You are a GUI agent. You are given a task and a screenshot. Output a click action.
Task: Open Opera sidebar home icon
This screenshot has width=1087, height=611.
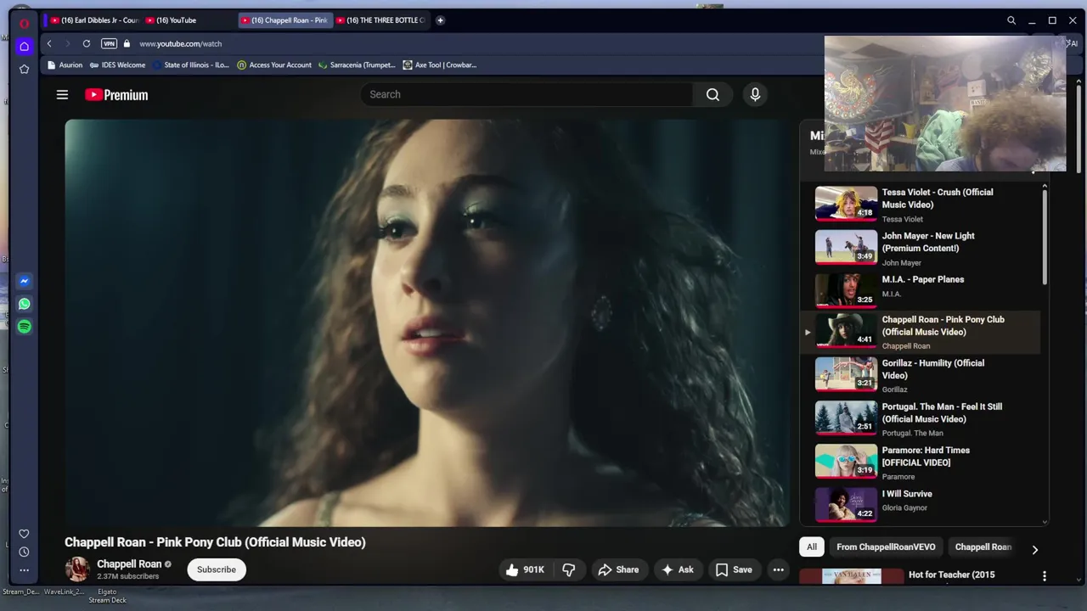tap(24, 46)
